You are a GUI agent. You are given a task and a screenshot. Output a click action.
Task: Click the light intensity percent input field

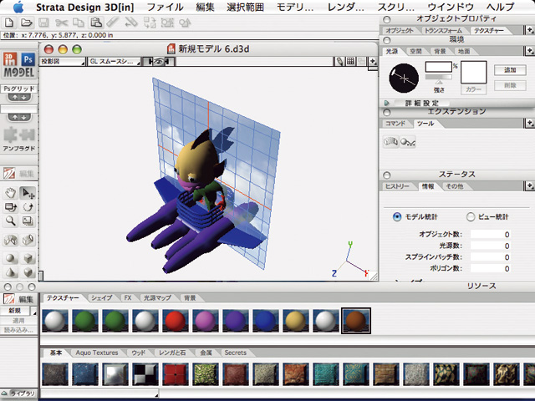(x=438, y=67)
